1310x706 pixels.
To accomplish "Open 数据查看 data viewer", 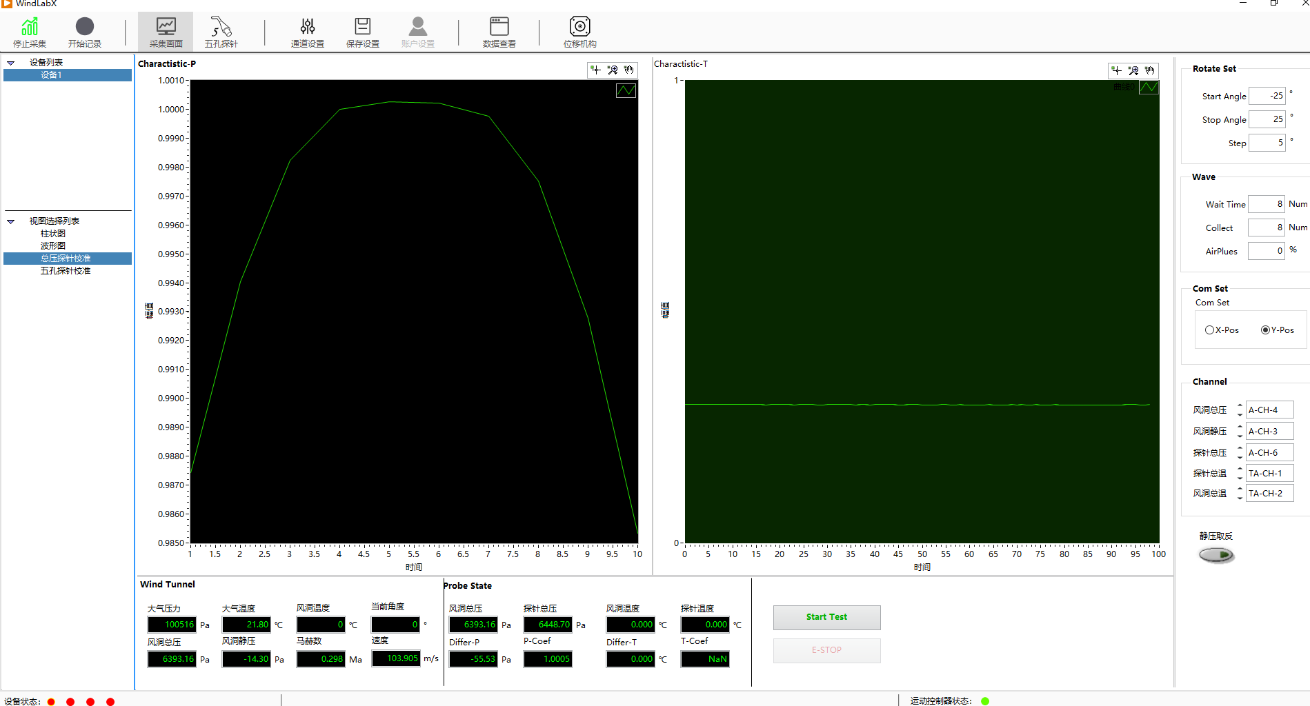I will 499,32.
